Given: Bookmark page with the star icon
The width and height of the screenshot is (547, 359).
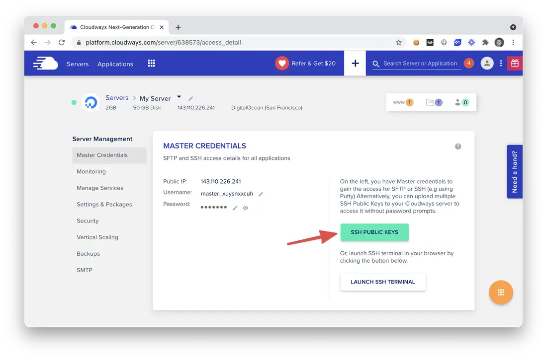Looking at the screenshot, I should pyautogui.click(x=399, y=43).
